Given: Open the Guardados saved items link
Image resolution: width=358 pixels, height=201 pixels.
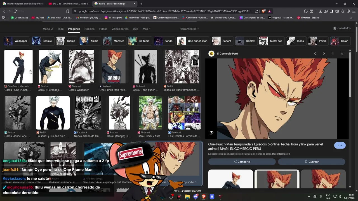Looking at the screenshot, I should (342, 28).
